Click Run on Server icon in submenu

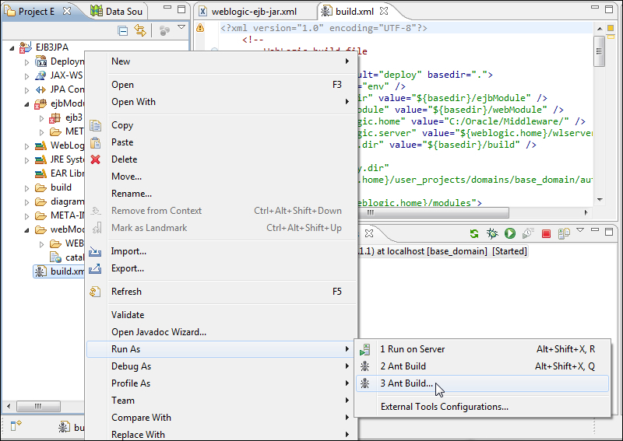pos(364,349)
